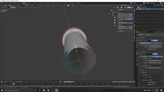Toggle Loop Slide checkbox
Screen dimensions: 164x92
tap(149, 84)
